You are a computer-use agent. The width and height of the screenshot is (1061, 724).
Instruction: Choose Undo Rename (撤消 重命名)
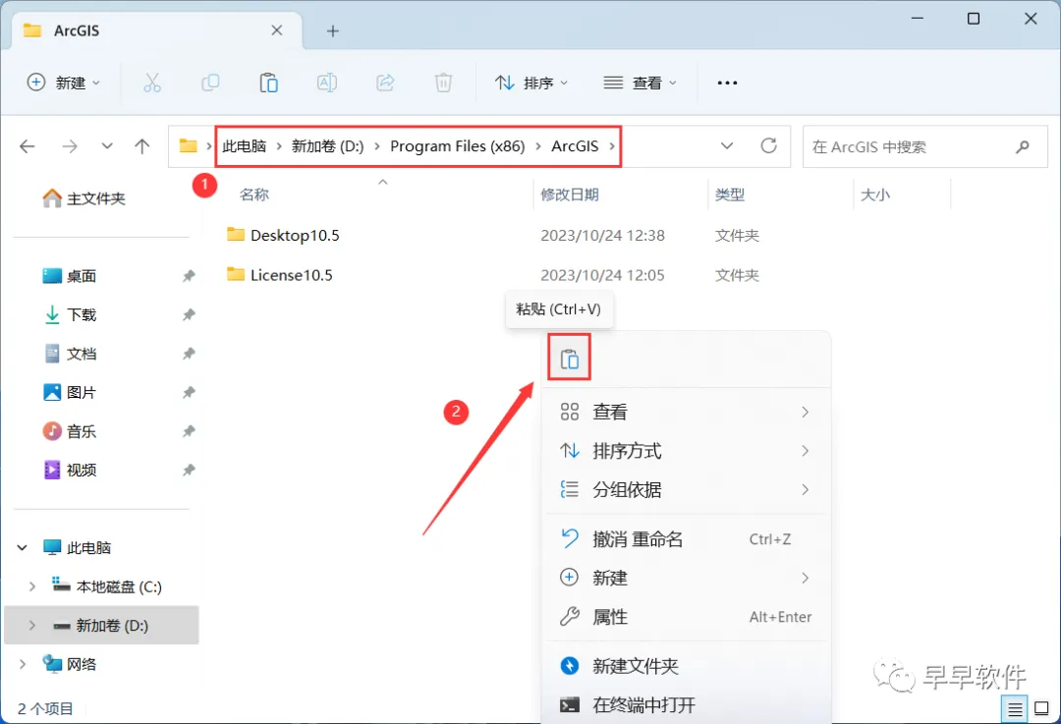(686, 539)
